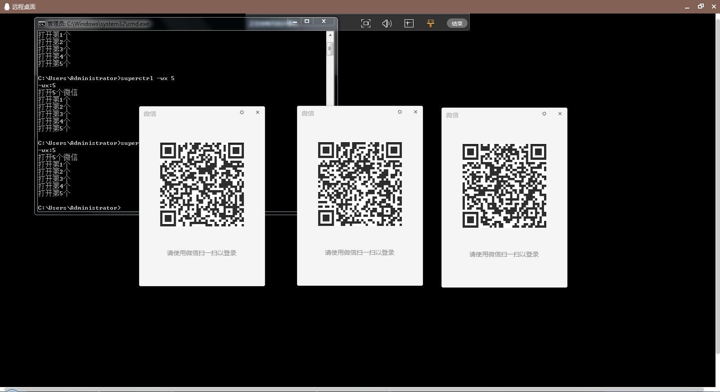Click the cmd.exe title bar icon
The image size is (720, 392).
click(x=42, y=24)
